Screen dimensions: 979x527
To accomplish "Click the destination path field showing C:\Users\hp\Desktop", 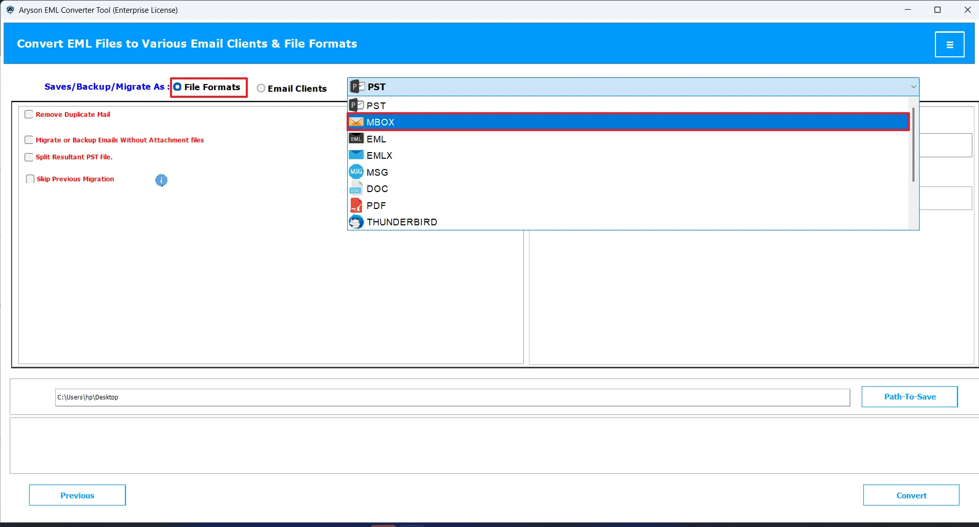I will pyautogui.click(x=453, y=397).
